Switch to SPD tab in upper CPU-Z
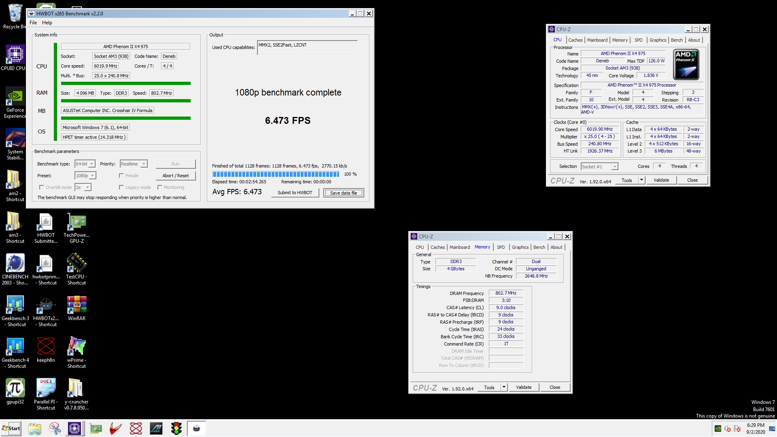The width and height of the screenshot is (777, 437). 638,40
